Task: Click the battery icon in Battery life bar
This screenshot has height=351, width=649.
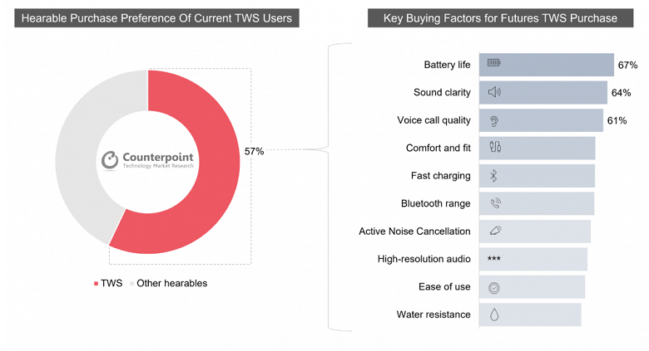Action: tap(494, 64)
